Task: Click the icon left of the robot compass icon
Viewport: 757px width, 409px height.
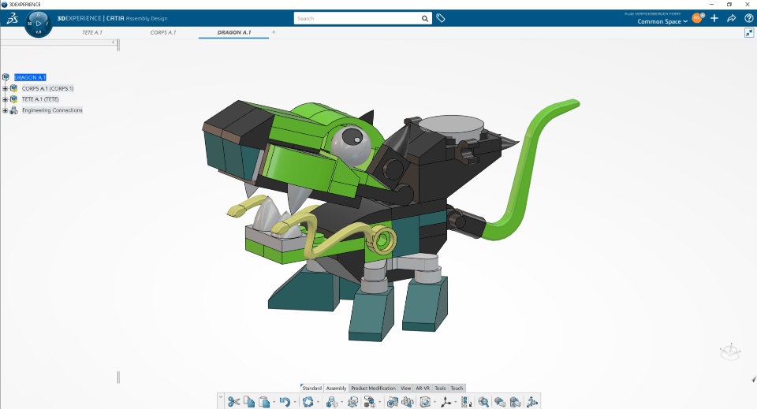Action: tap(515, 402)
